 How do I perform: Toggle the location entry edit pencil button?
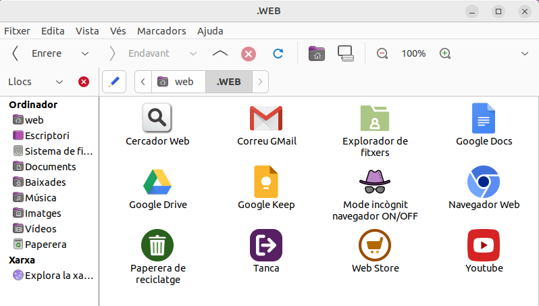coord(114,82)
